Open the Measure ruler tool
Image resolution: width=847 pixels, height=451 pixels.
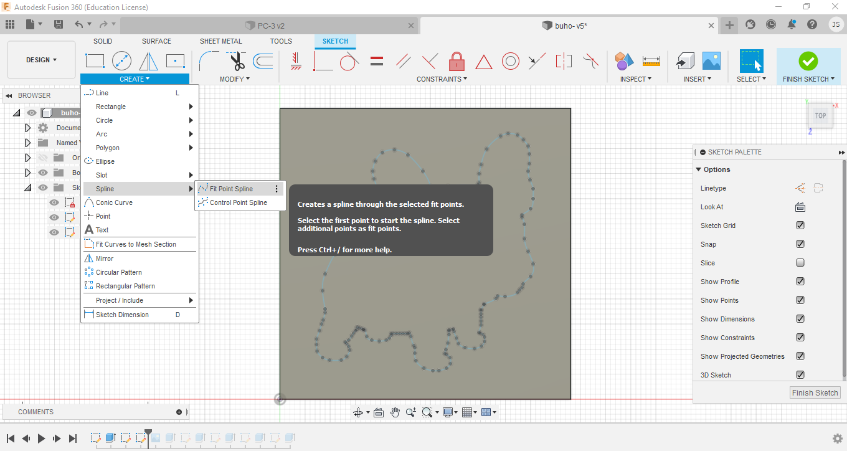pos(651,61)
